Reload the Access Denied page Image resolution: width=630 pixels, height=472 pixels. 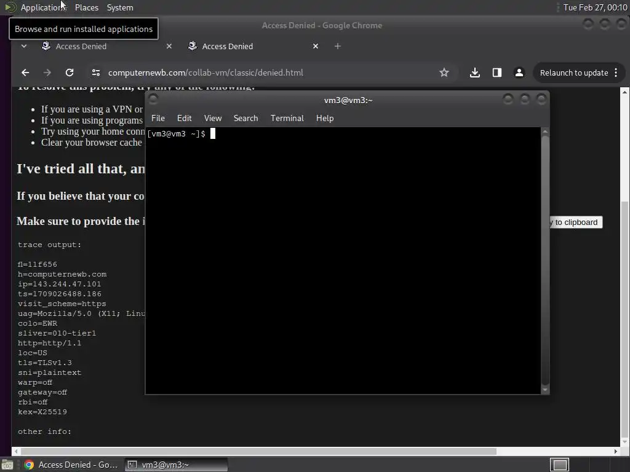(x=70, y=73)
